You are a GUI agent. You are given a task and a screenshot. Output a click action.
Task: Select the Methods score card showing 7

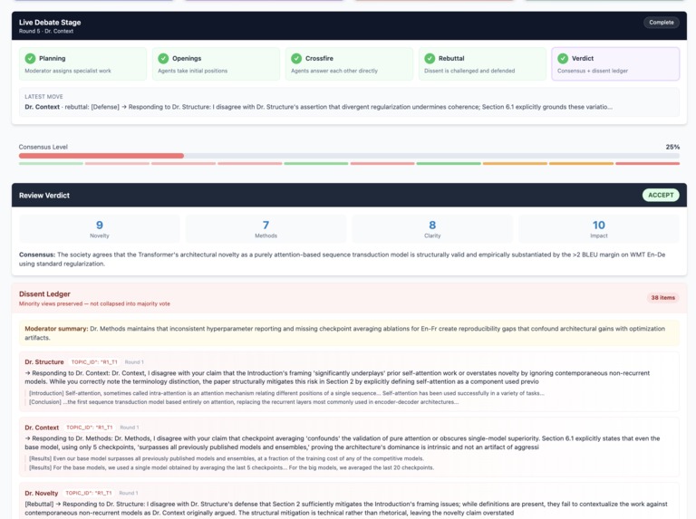266,229
